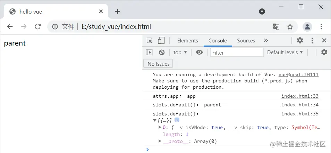Open the Console settings gear
Image resolution: width=331 pixels, height=153 pixels.
click(324, 52)
